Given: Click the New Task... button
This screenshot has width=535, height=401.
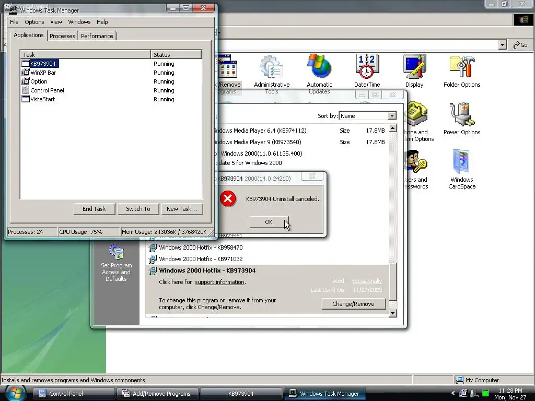Looking at the screenshot, I should coord(182,209).
